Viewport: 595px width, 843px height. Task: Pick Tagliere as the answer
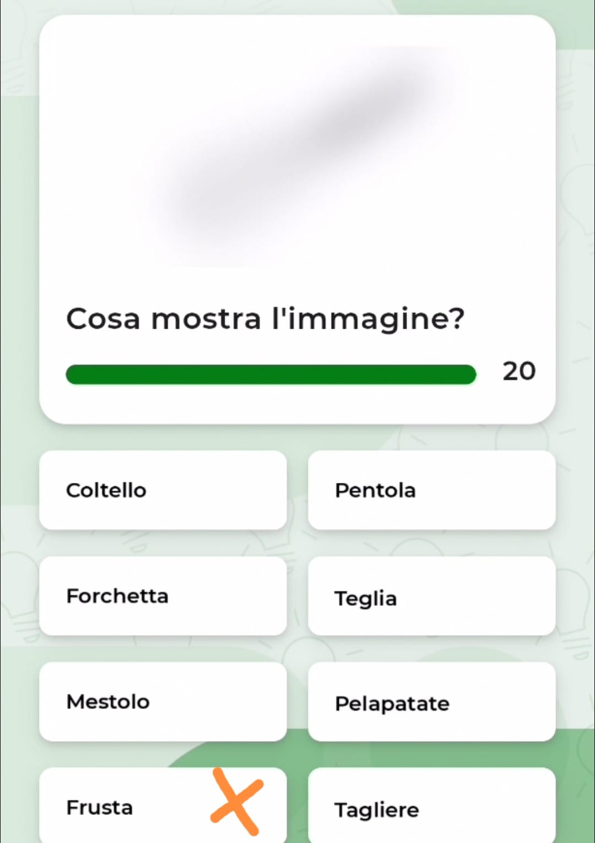click(x=431, y=808)
